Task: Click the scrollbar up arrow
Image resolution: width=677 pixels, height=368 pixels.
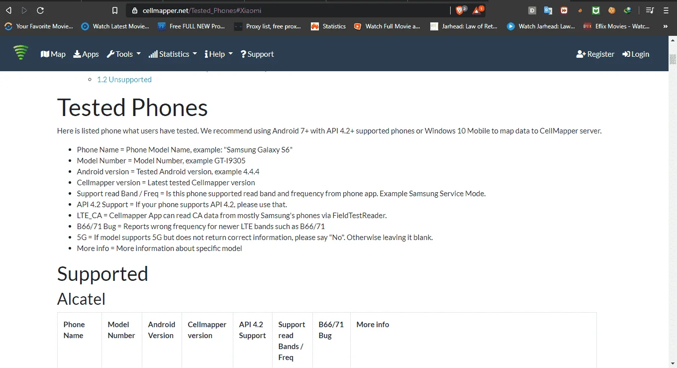Action: point(673,40)
